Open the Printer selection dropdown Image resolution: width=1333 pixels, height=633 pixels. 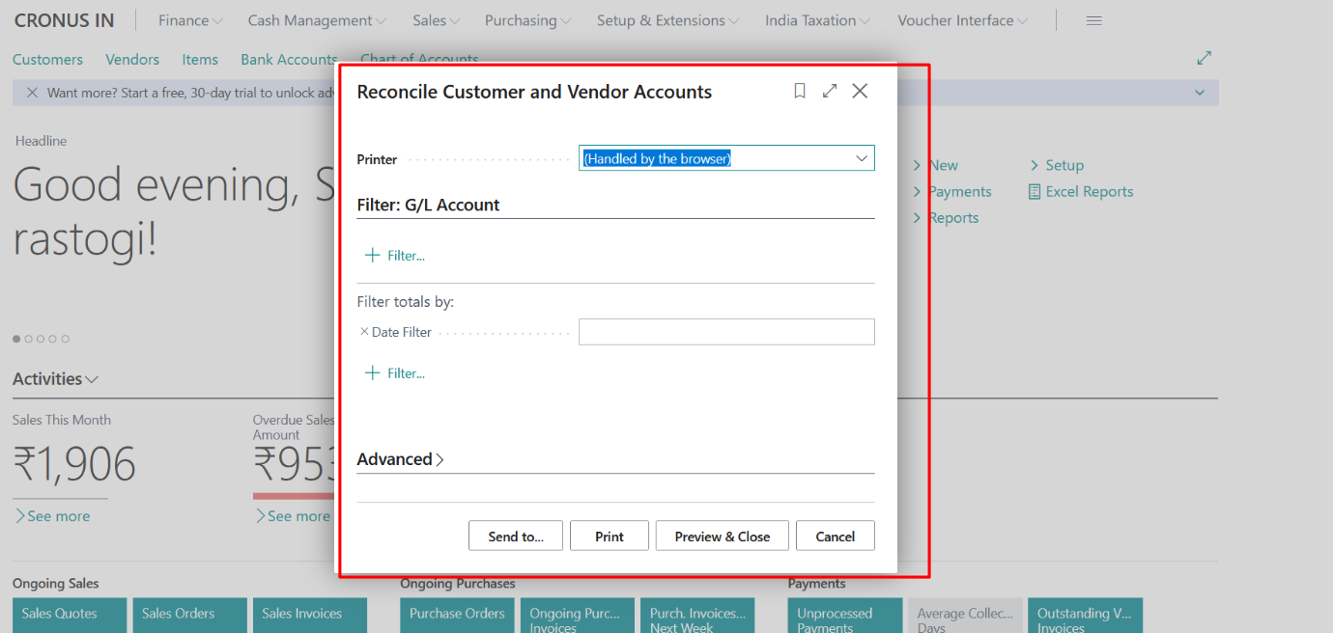click(861, 157)
